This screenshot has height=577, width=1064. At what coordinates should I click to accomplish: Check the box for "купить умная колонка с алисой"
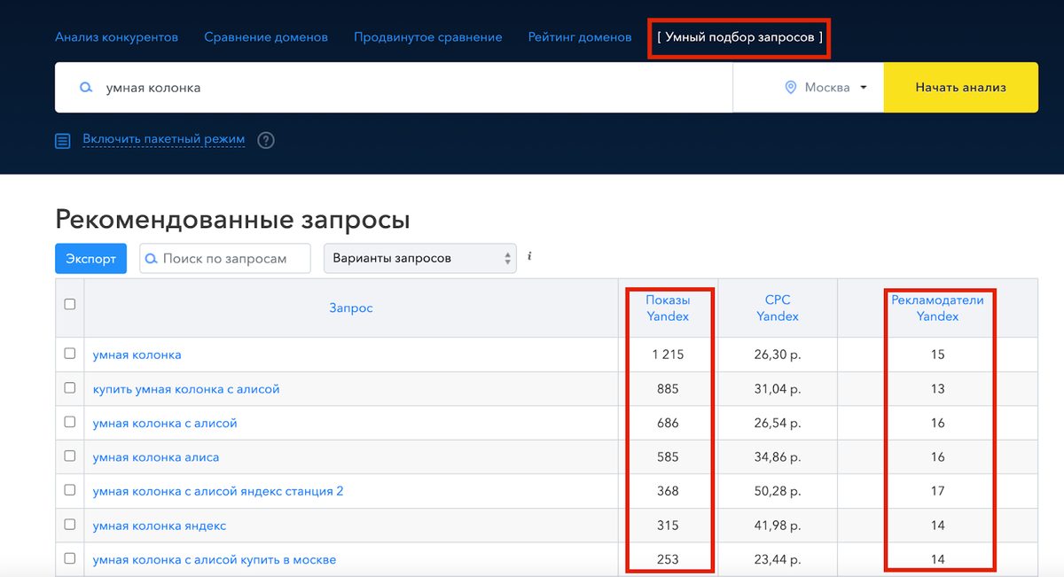(70, 388)
